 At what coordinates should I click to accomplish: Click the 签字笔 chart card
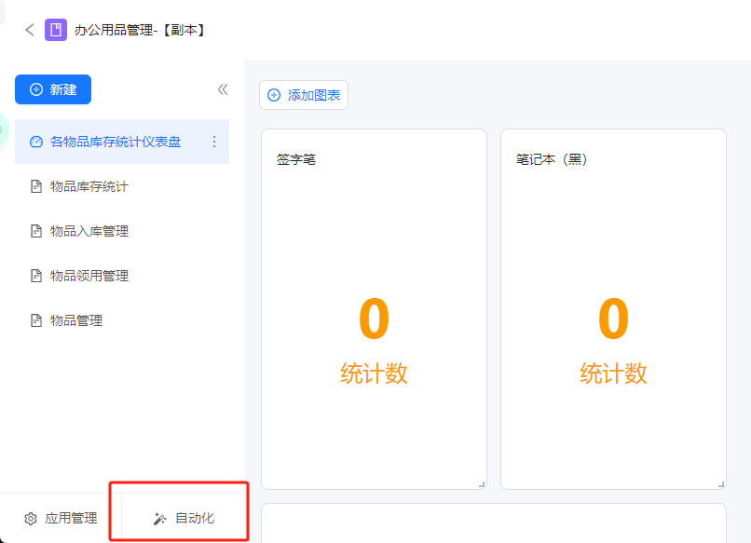(374, 309)
